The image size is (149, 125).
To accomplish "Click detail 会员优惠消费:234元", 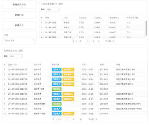I will click(124, 99).
